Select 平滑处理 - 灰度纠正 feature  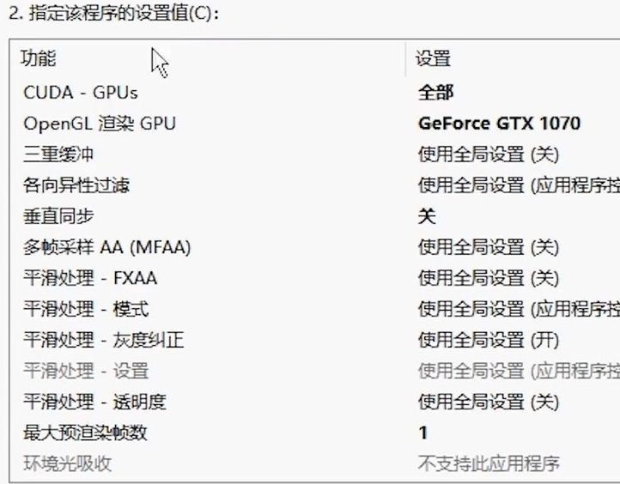(104, 340)
